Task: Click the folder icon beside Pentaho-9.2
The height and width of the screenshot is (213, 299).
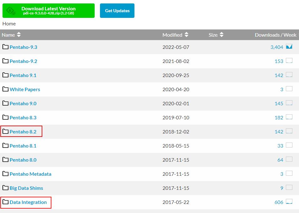Action: pyautogui.click(x=5, y=61)
